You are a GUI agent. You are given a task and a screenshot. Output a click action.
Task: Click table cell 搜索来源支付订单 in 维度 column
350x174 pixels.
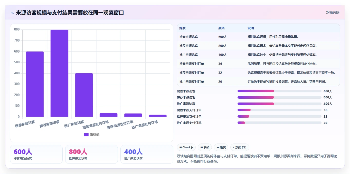coord(192,64)
